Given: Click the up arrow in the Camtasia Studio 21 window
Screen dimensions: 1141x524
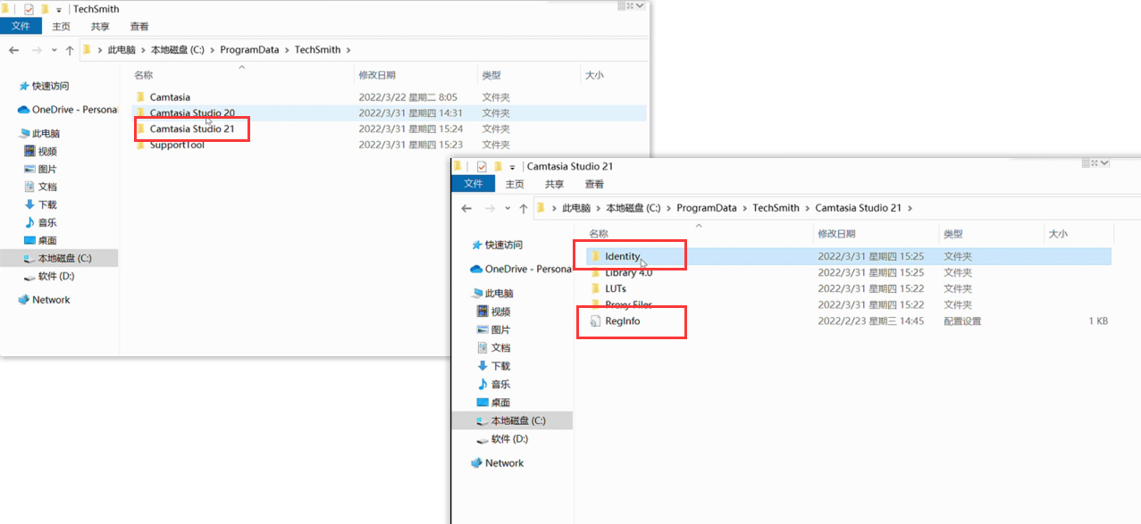Looking at the screenshot, I should [524, 208].
